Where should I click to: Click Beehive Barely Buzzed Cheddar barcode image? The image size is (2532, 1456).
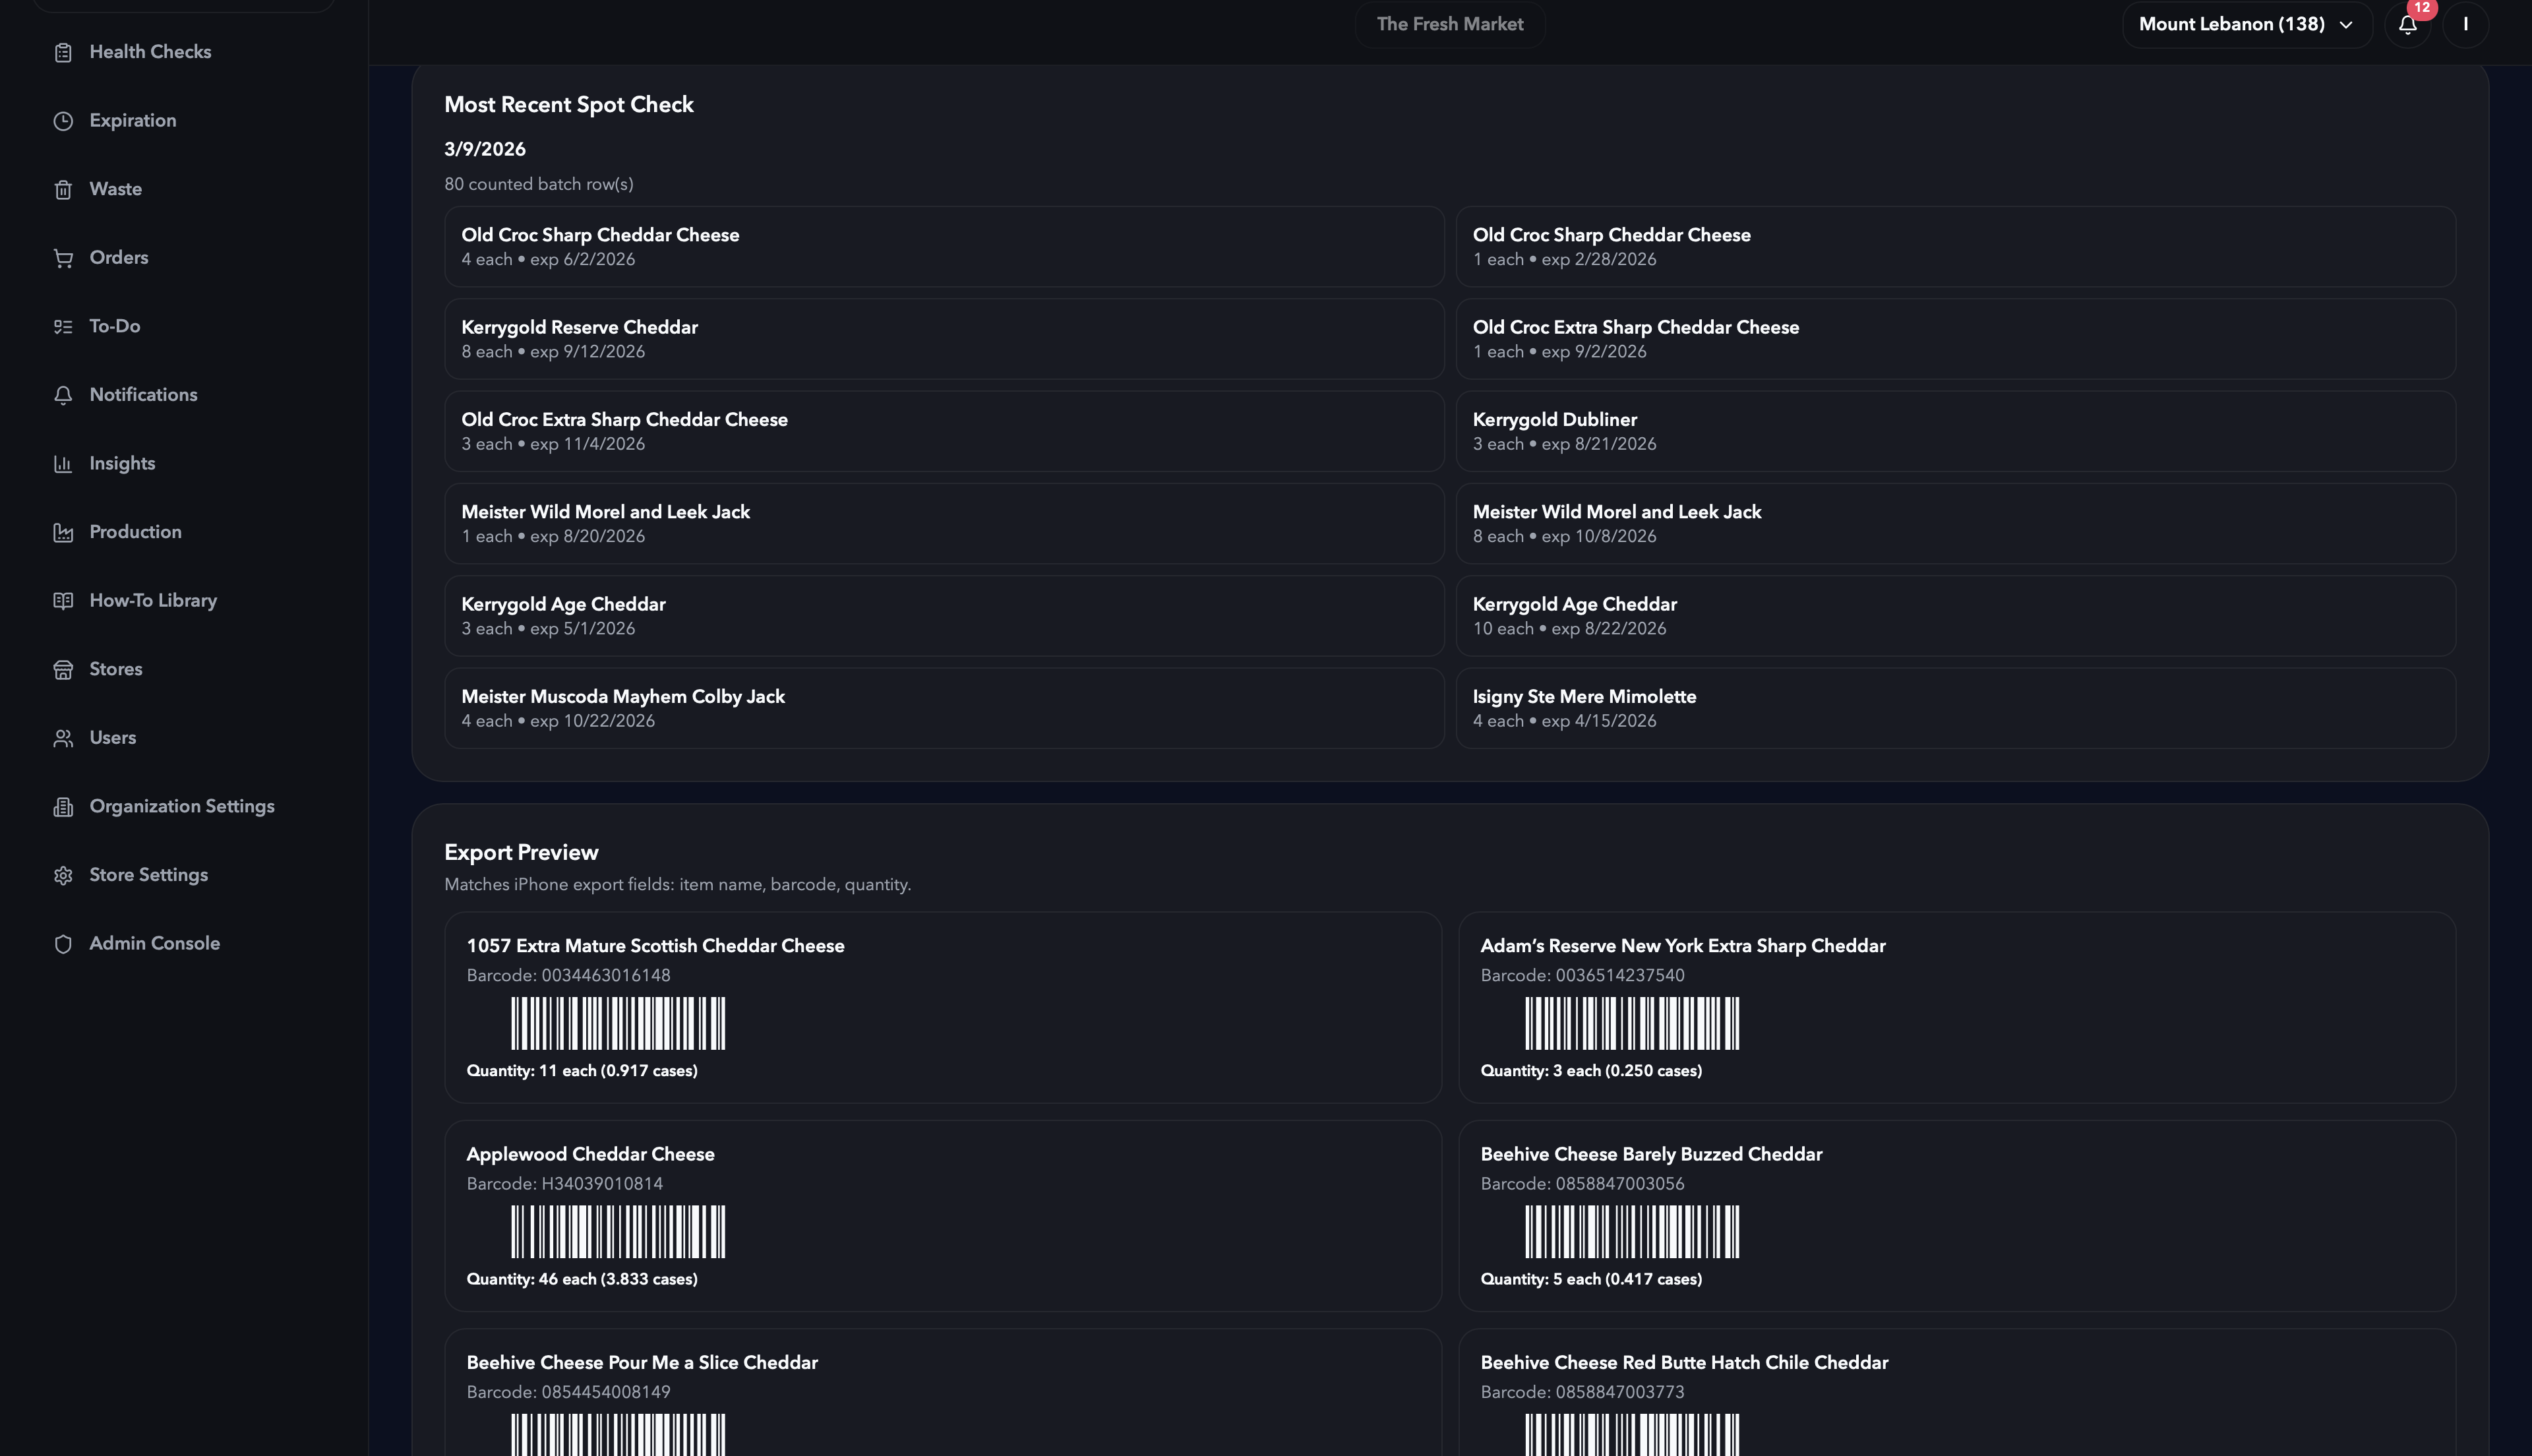[1631, 1232]
